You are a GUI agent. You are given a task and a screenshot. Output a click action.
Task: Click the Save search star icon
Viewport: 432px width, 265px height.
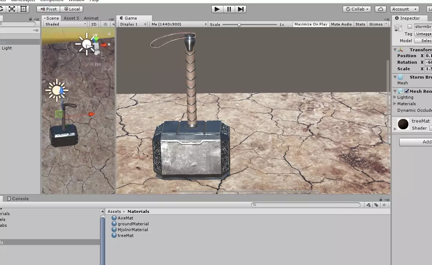click(x=384, y=205)
